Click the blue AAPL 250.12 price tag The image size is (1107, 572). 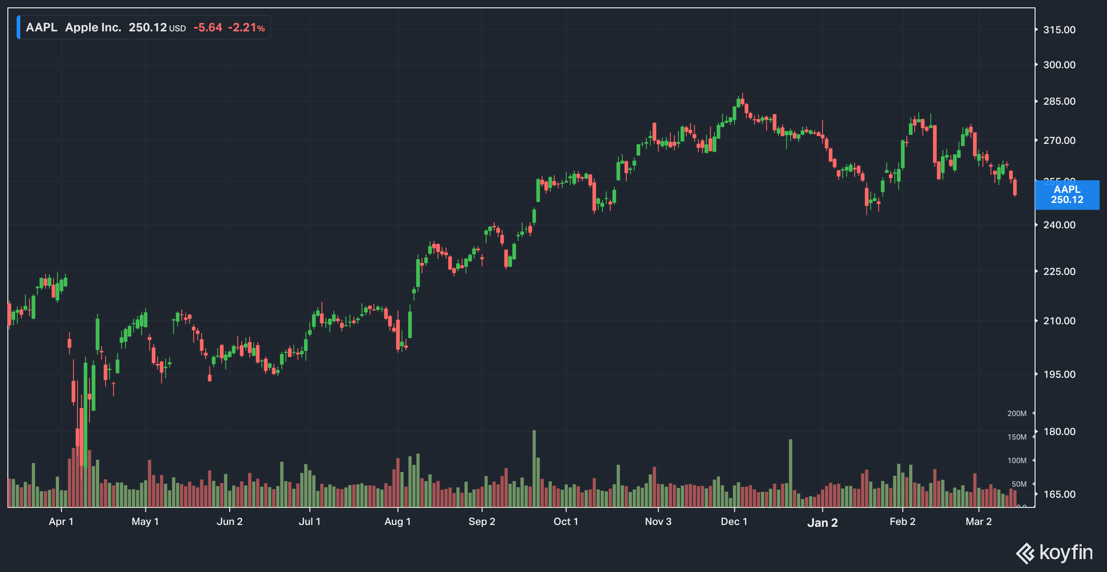click(1067, 195)
